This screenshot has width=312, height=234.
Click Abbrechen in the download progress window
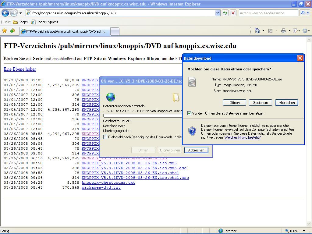[196, 150]
